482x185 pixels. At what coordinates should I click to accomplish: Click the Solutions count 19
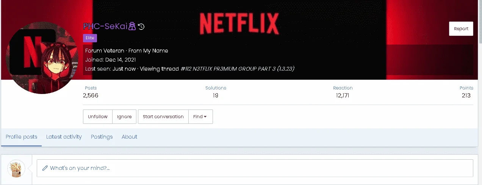coord(216,96)
